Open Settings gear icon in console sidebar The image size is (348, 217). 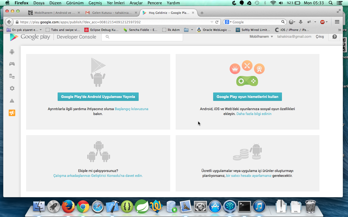(12, 88)
